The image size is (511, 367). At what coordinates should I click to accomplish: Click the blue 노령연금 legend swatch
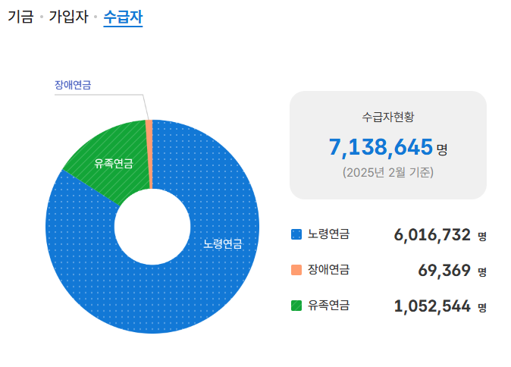(296, 234)
